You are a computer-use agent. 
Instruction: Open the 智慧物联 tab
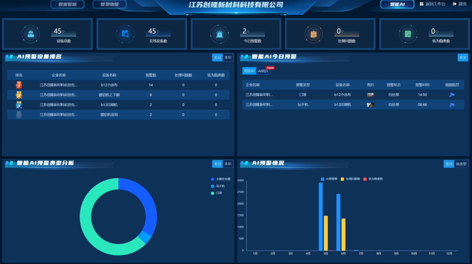[x=110, y=4]
